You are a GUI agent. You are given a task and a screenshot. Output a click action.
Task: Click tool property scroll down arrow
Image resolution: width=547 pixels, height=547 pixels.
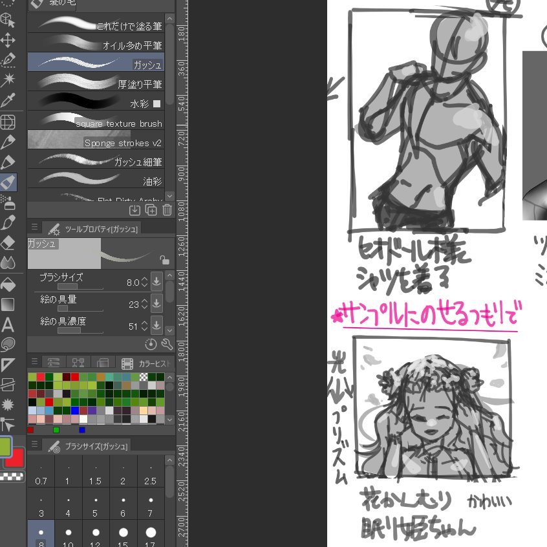click(169, 329)
